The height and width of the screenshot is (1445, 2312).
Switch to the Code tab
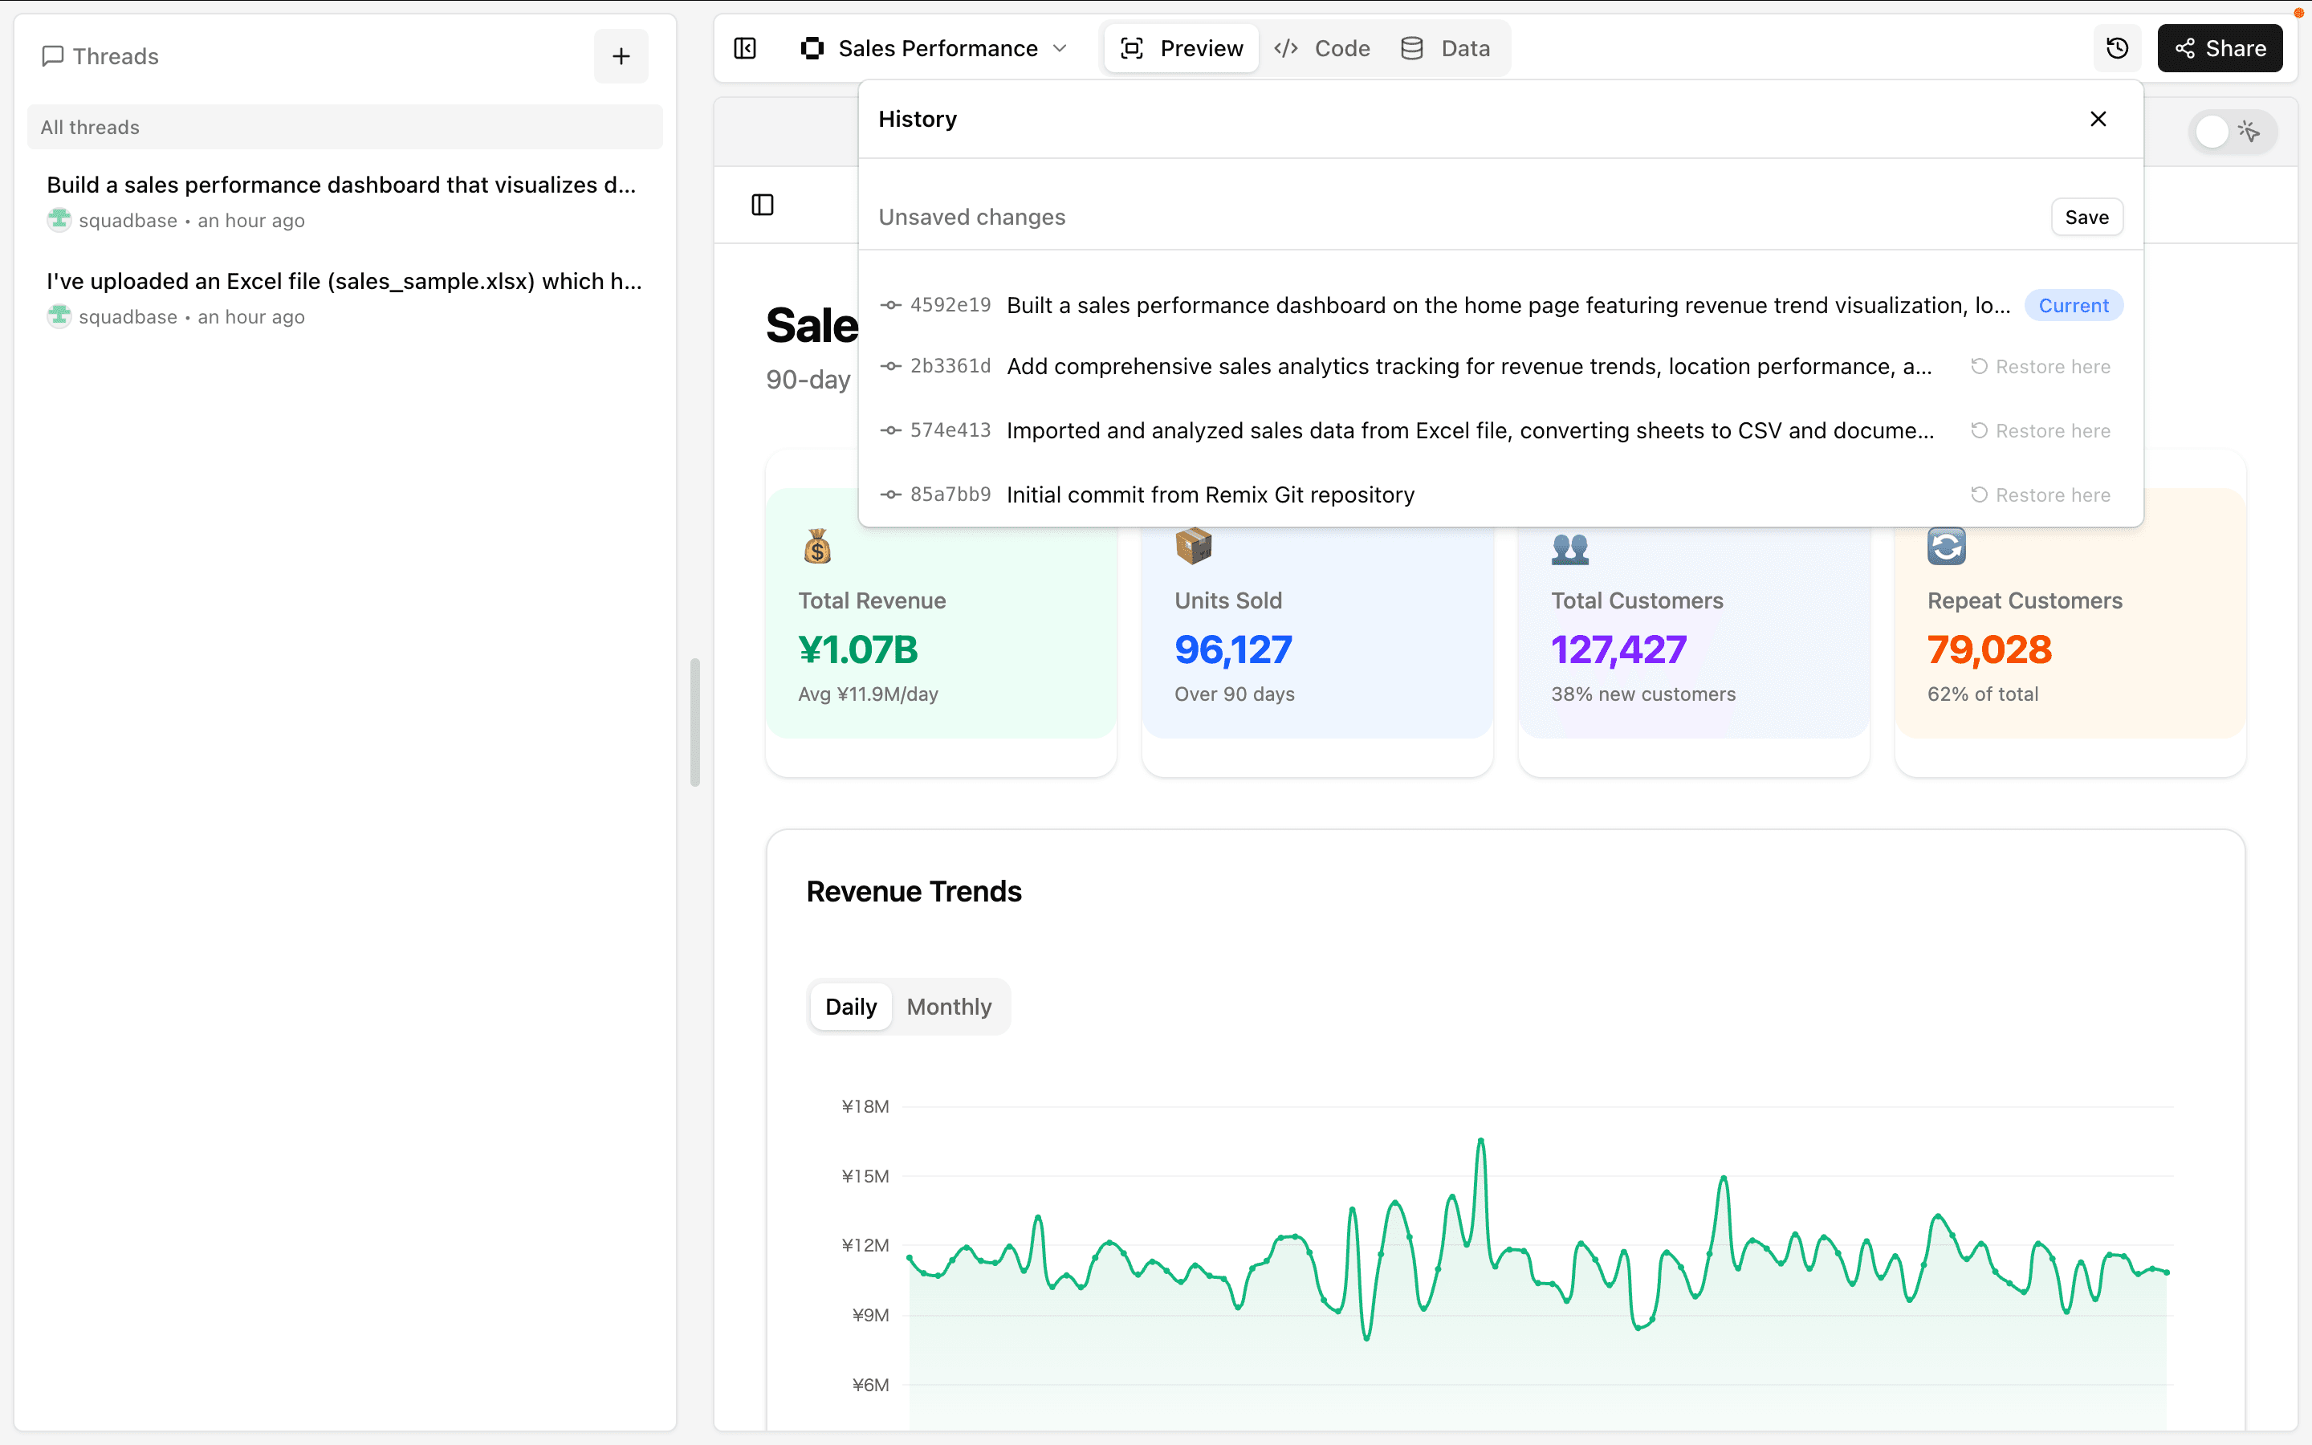pos(1322,49)
